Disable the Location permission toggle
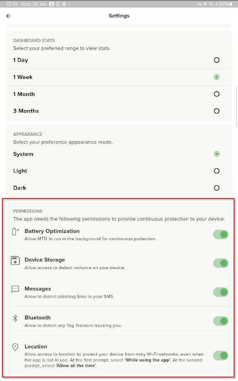This screenshot has width=238, height=381. (x=221, y=355)
